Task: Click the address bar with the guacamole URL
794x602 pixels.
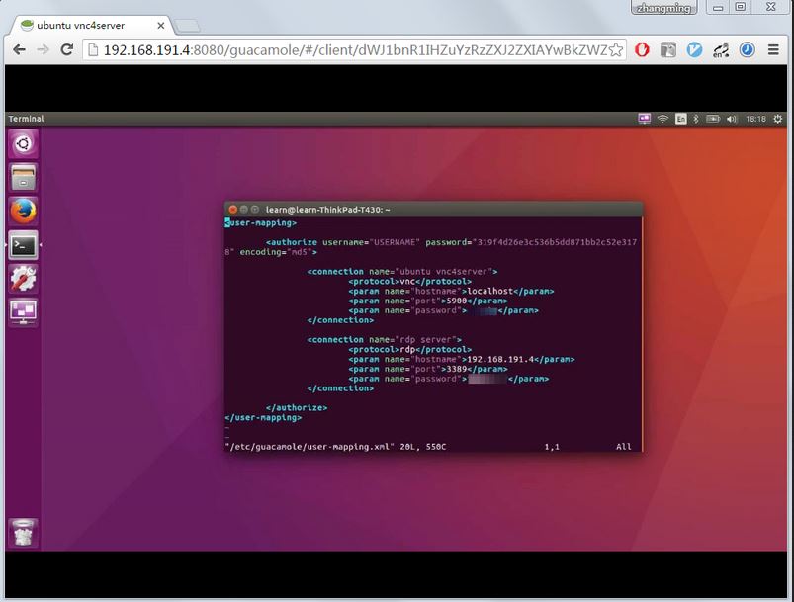Action: [x=346, y=49]
